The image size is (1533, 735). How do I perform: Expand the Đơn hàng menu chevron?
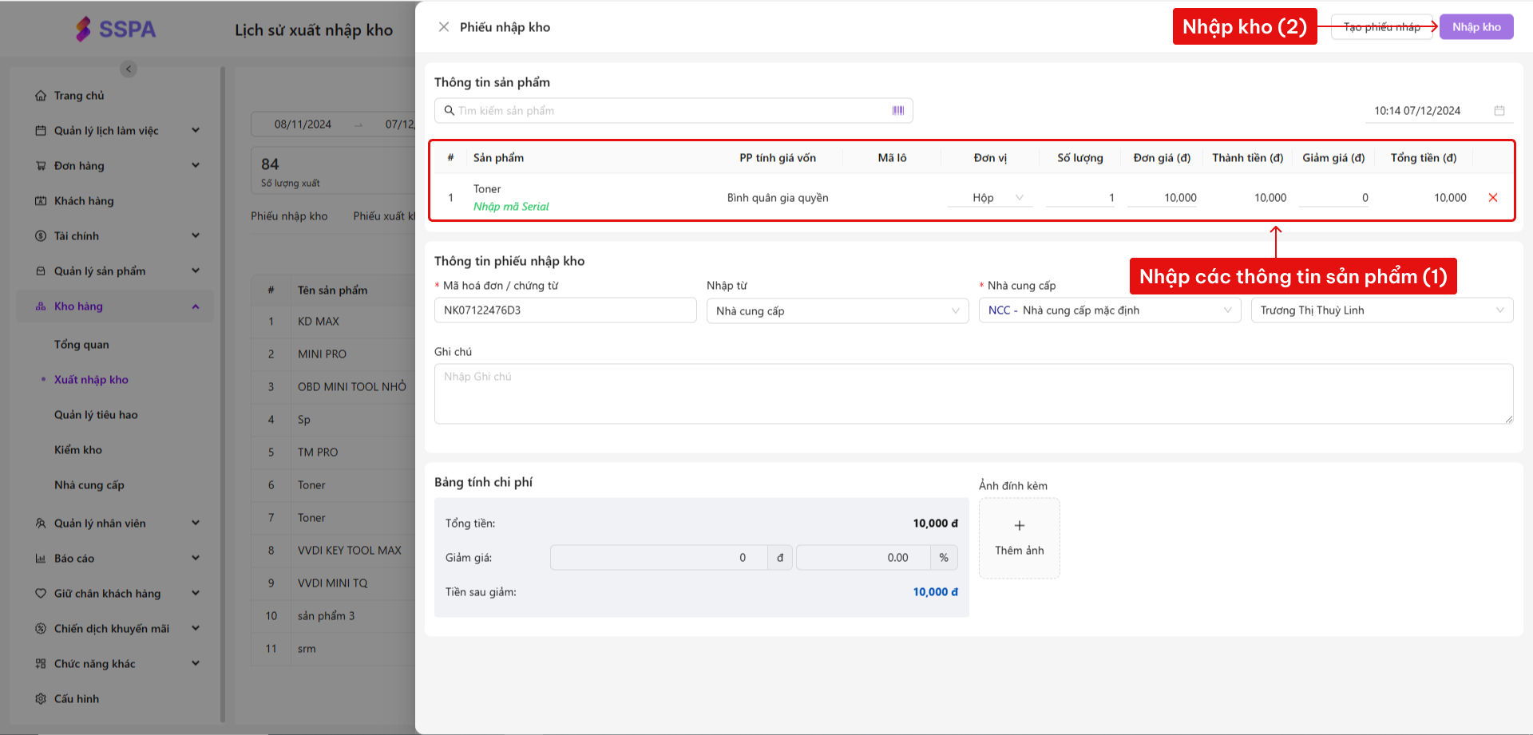[196, 166]
